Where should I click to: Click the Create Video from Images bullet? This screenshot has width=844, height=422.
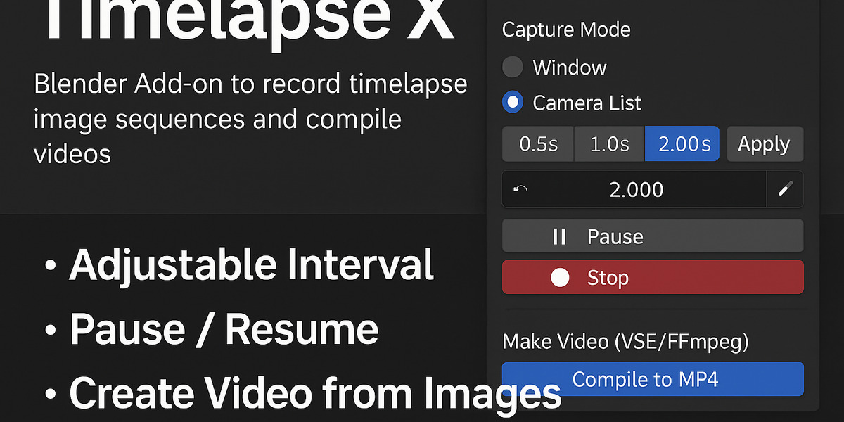pos(302,393)
